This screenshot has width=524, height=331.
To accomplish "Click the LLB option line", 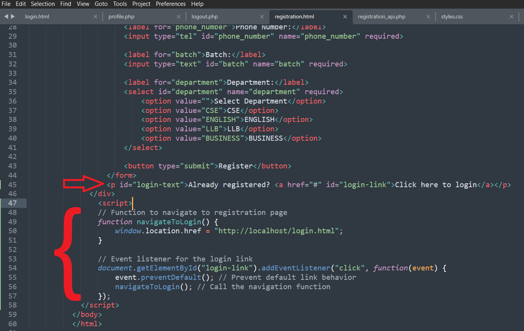I will [x=210, y=129].
